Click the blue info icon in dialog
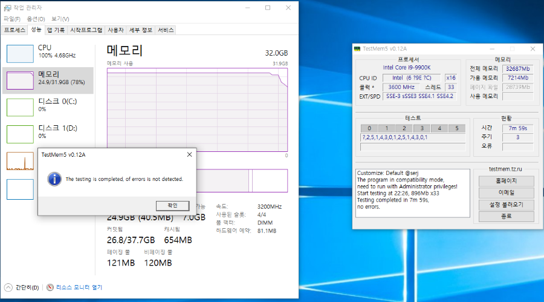The image size is (544, 302). coord(54,179)
